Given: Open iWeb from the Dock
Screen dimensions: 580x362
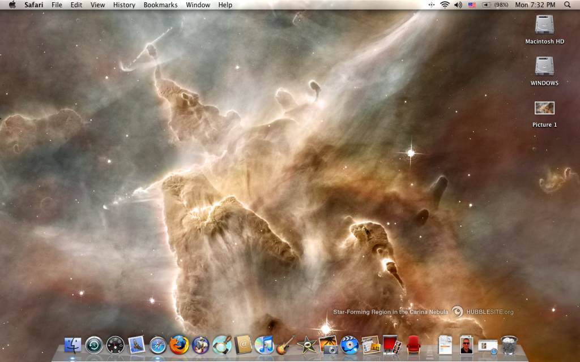Looking at the screenshot, I should click(x=370, y=345).
